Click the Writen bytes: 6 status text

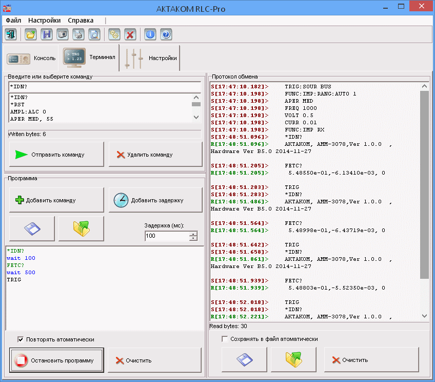click(27, 134)
